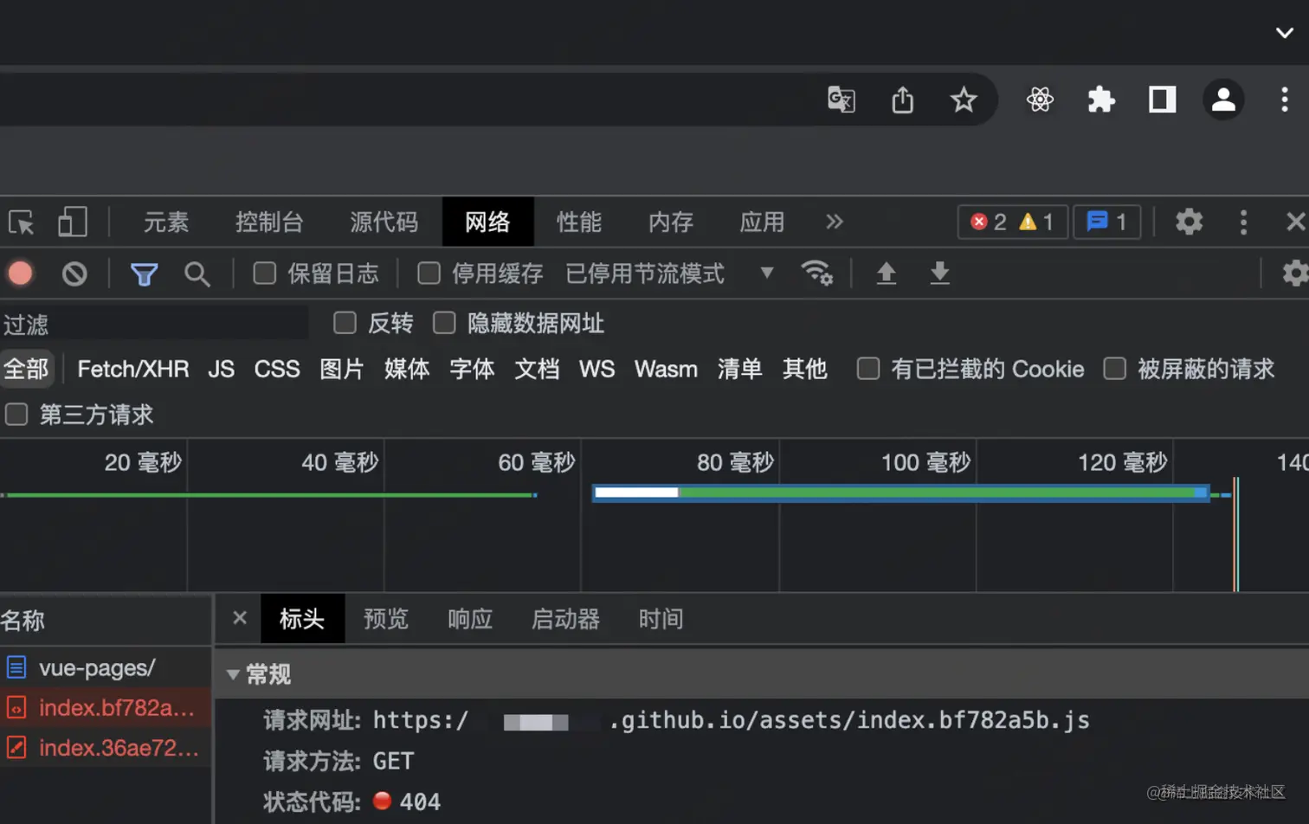1309x824 pixels.
Task: Select the index.bf782a… request row
Action: [106, 707]
